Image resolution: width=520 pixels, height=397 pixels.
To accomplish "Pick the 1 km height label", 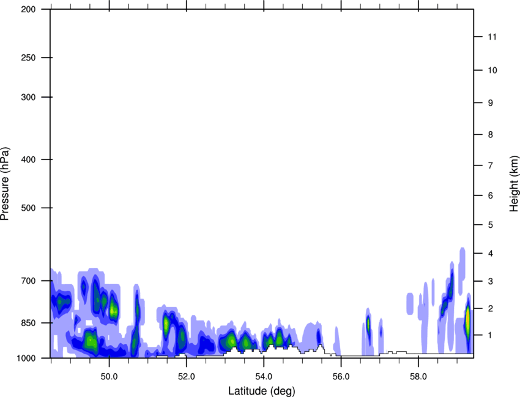I will [x=491, y=335].
